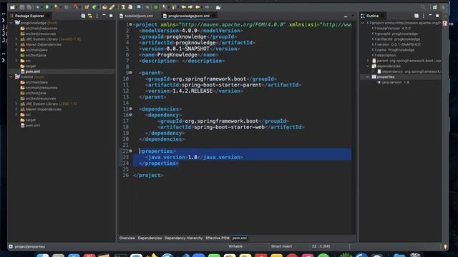
Task: Expand JRE System Library under todolist
Action: pos(16,104)
